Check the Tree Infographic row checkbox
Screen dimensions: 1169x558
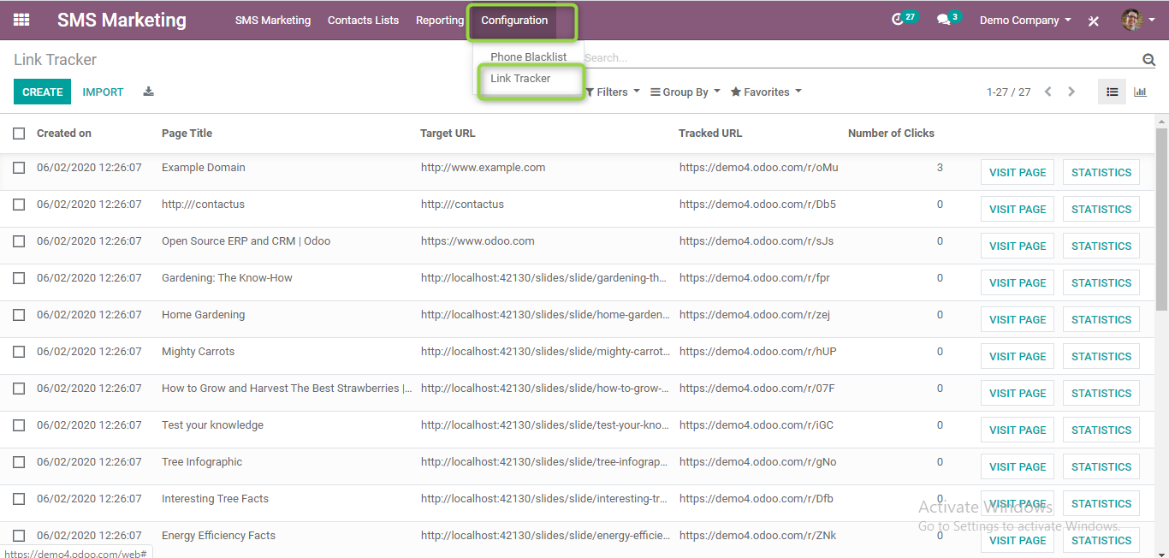coord(19,462)
